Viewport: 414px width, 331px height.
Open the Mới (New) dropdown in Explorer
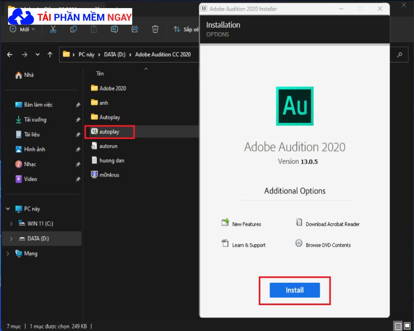pos(22,29)
